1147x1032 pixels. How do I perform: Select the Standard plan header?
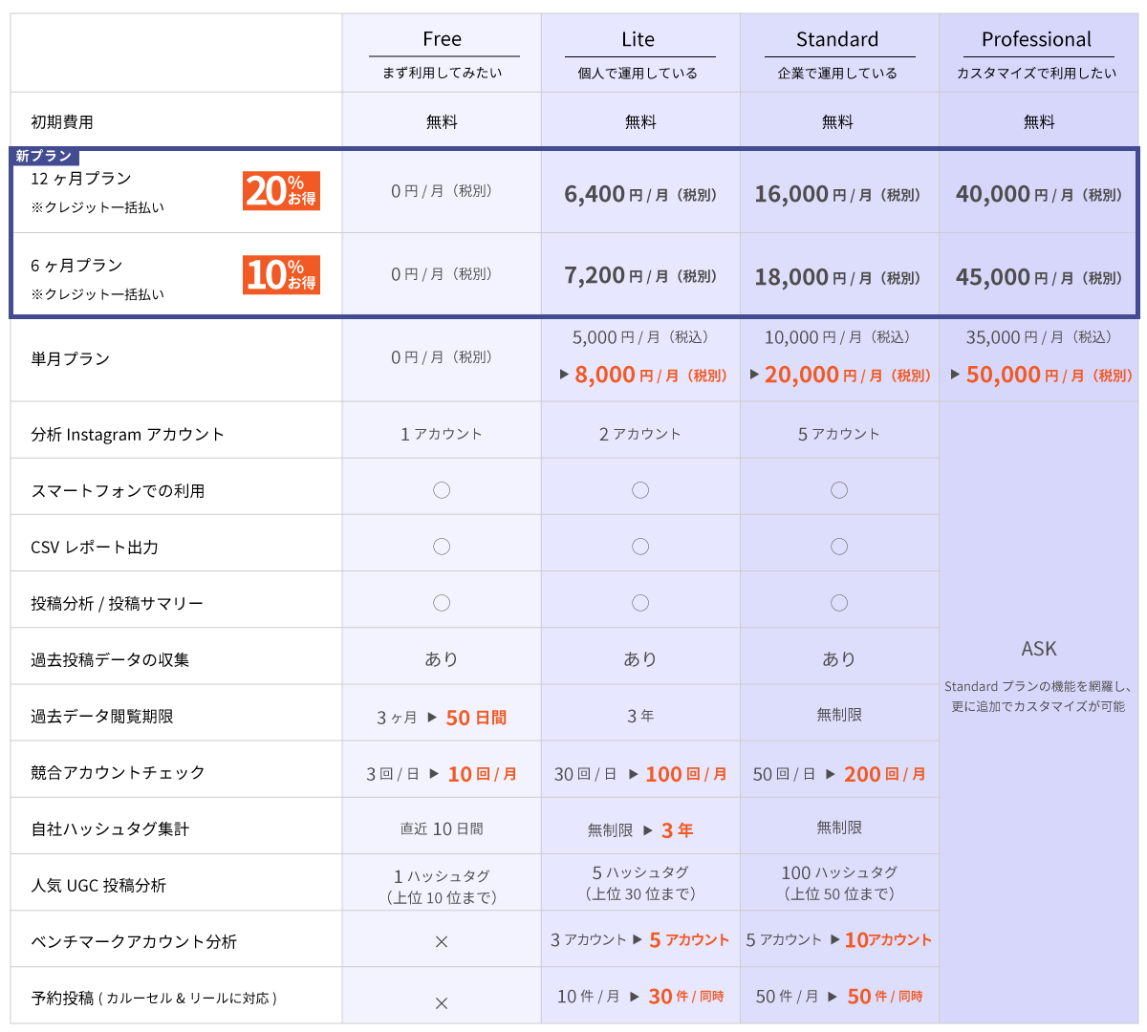point(837,39)
